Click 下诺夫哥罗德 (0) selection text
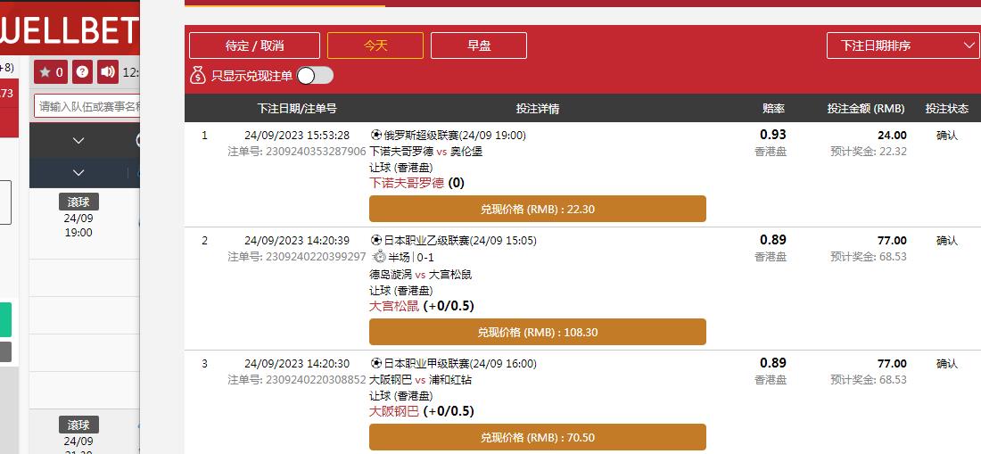The height and width of the screenshot is (454, 981). click(x=416, y=183)
